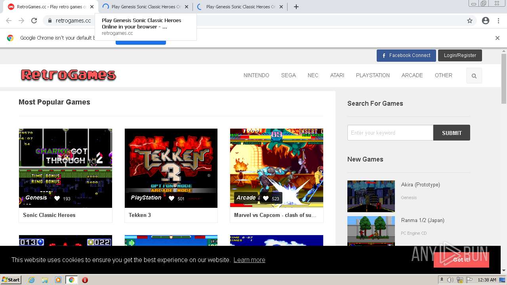Open the NEC menu

(x=313, y=75)
